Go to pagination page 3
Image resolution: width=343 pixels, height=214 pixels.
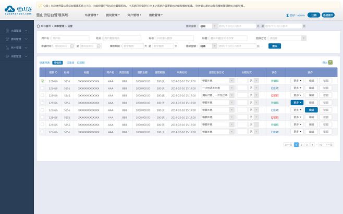pyautogui.click(x=307, y=145)
